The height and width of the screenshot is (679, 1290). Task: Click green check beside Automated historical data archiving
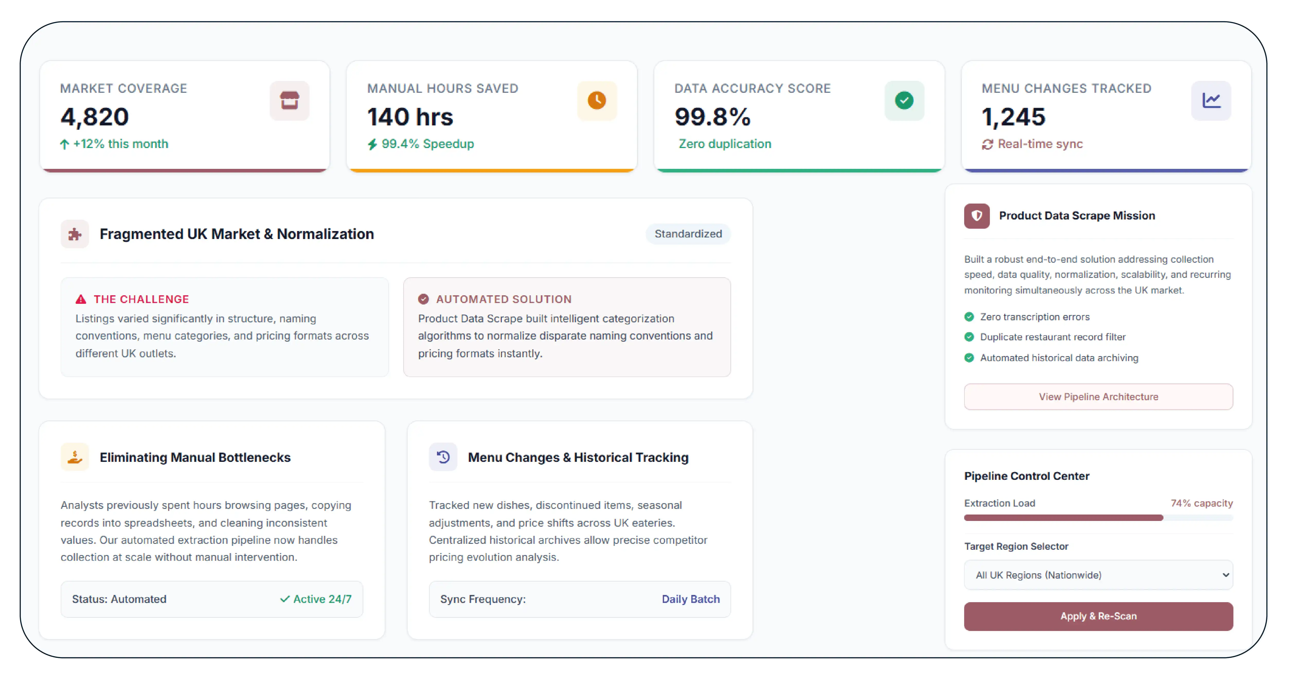coord(969,358)
